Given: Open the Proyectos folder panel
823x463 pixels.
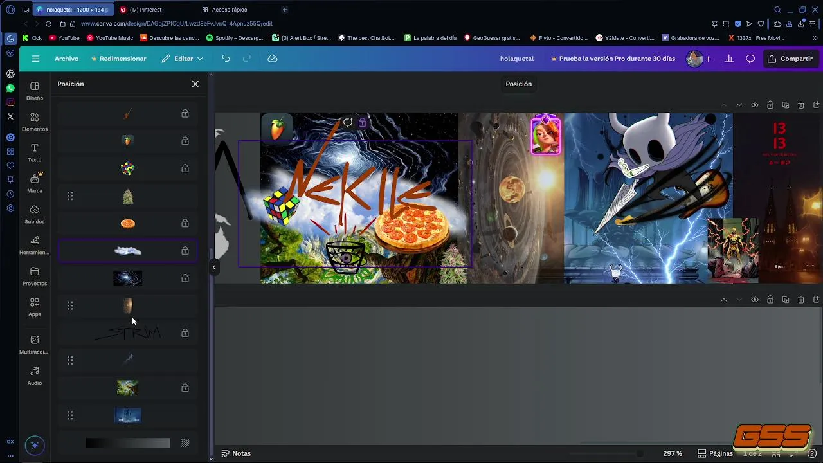Looking at the screenshot, I should [x=35, y=276].
